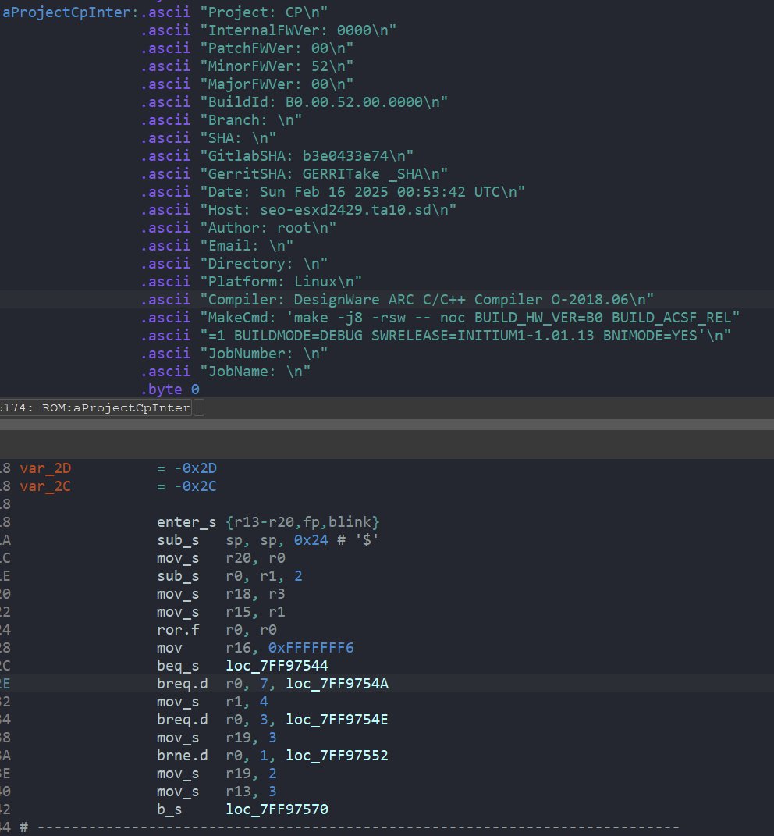
Task: Select the var_2C variable name
Action: pyautogui.click(x=45, y=486)
